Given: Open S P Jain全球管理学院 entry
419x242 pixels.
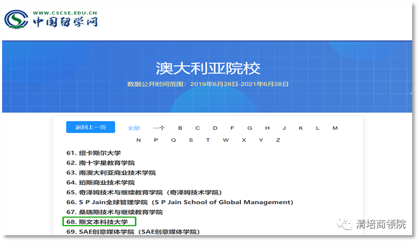Looking at the screenshot, I should point(179,202).
